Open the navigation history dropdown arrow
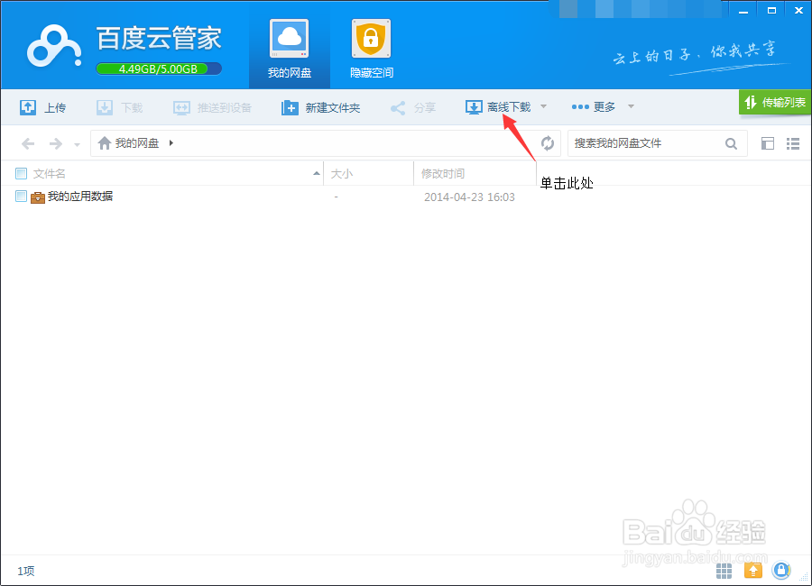Image resolution: width=812 pixels, height=586 pixels. [x=77, y=142]
